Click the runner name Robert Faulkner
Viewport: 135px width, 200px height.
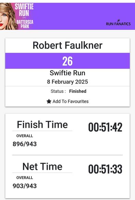(68, 45)
